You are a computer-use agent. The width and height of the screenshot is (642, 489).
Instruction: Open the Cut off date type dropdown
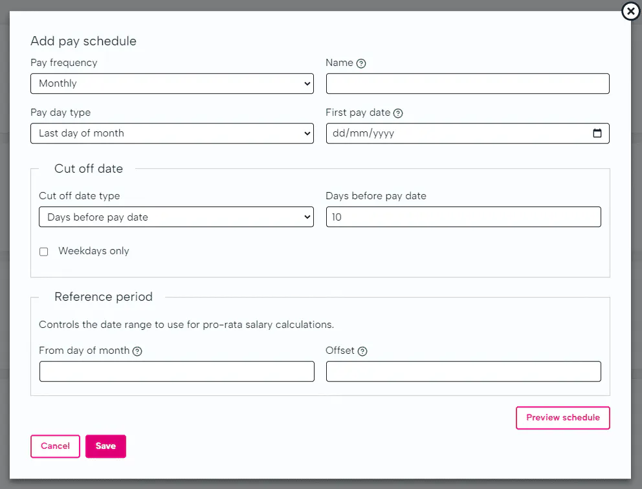click(176, 217)
